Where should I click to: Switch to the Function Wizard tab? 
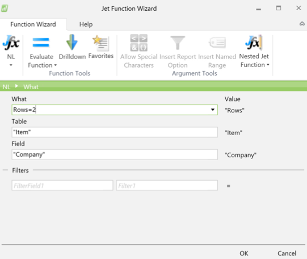[33, 24]
